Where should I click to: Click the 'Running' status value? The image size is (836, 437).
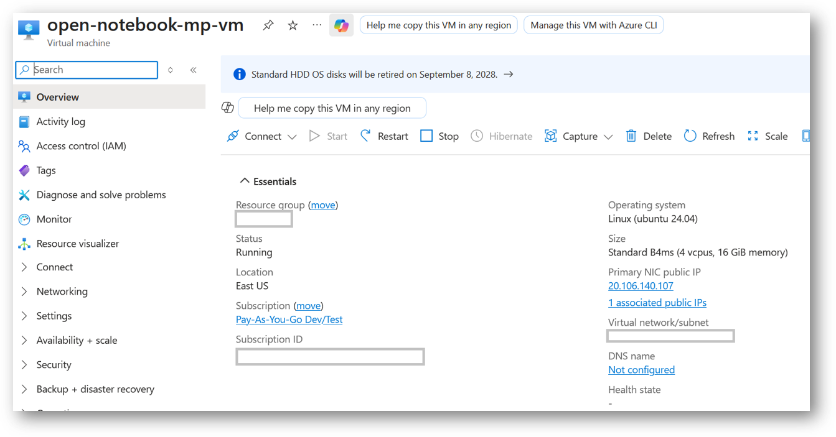point(254,252)
